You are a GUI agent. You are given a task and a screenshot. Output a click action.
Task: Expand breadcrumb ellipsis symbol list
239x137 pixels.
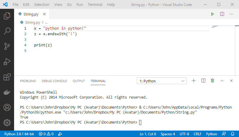point(46,23)
